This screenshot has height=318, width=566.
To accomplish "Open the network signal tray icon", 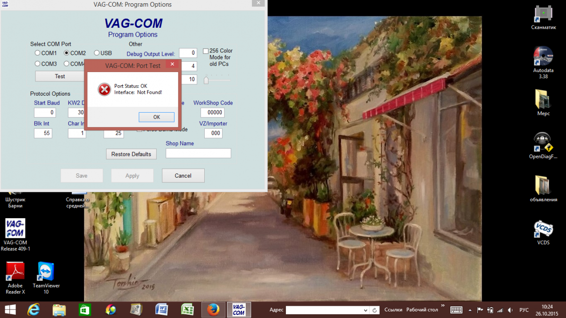I will pyautogui.click(x=500, y=310).
